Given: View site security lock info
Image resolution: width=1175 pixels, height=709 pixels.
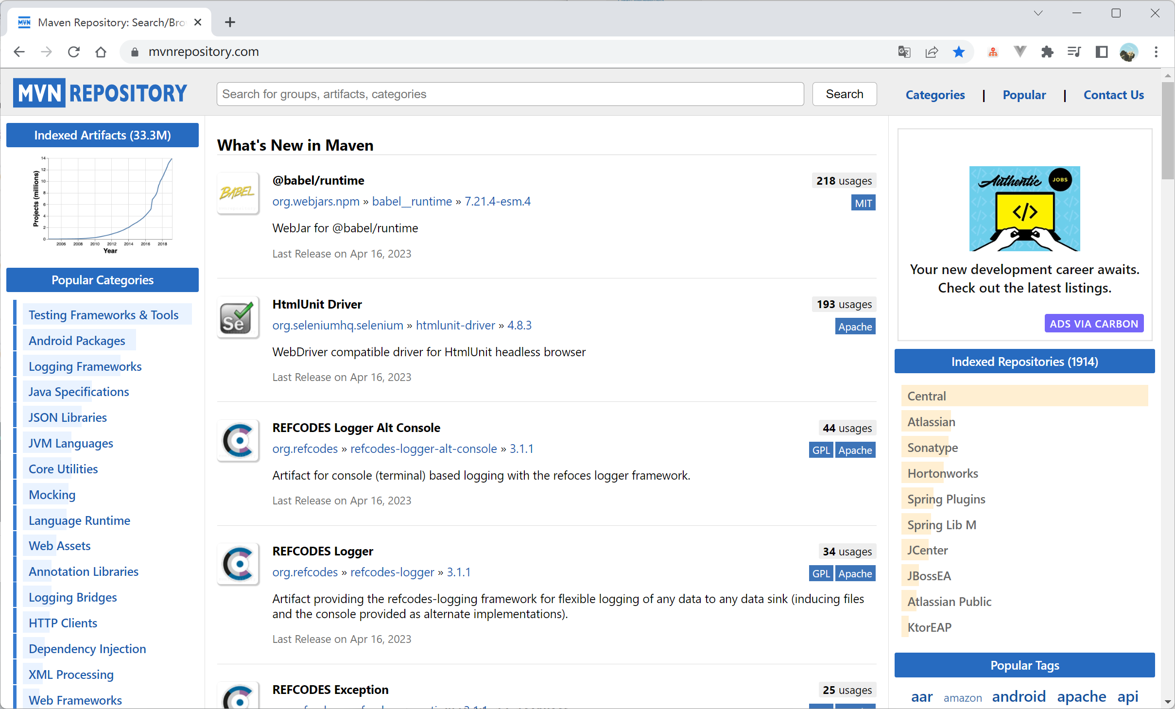Looking at the screenshot, I should click(x=135, y=52).
